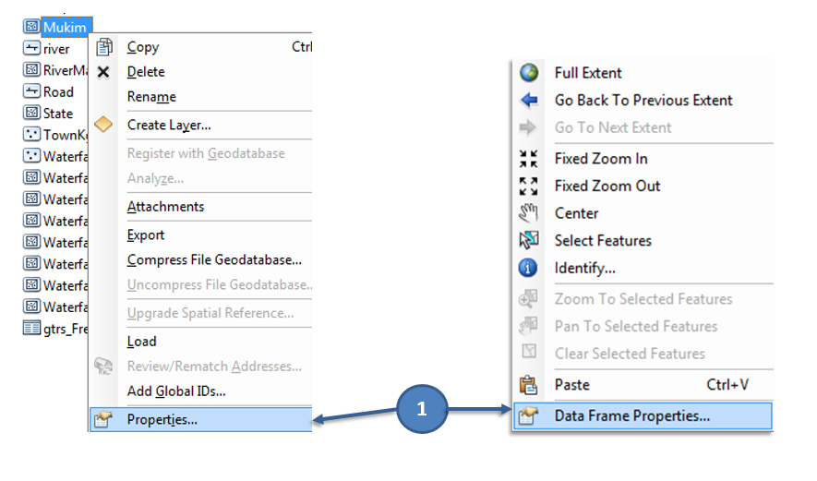Click the Select Features icon
Image resolution: width=817 pixels, height=481 pixels.
(529, 241)
